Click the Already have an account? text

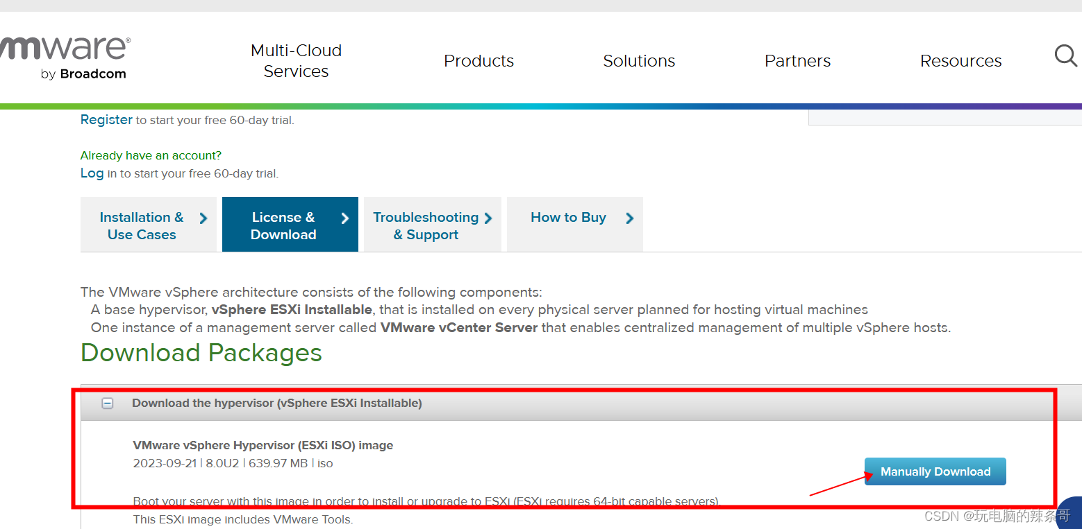(x=151, y=155)
